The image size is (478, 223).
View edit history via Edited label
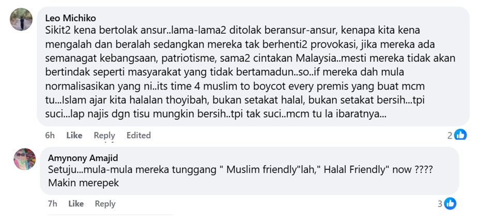138,135
